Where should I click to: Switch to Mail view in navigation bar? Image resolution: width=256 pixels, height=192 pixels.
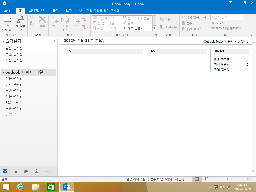tap(5, 171)
